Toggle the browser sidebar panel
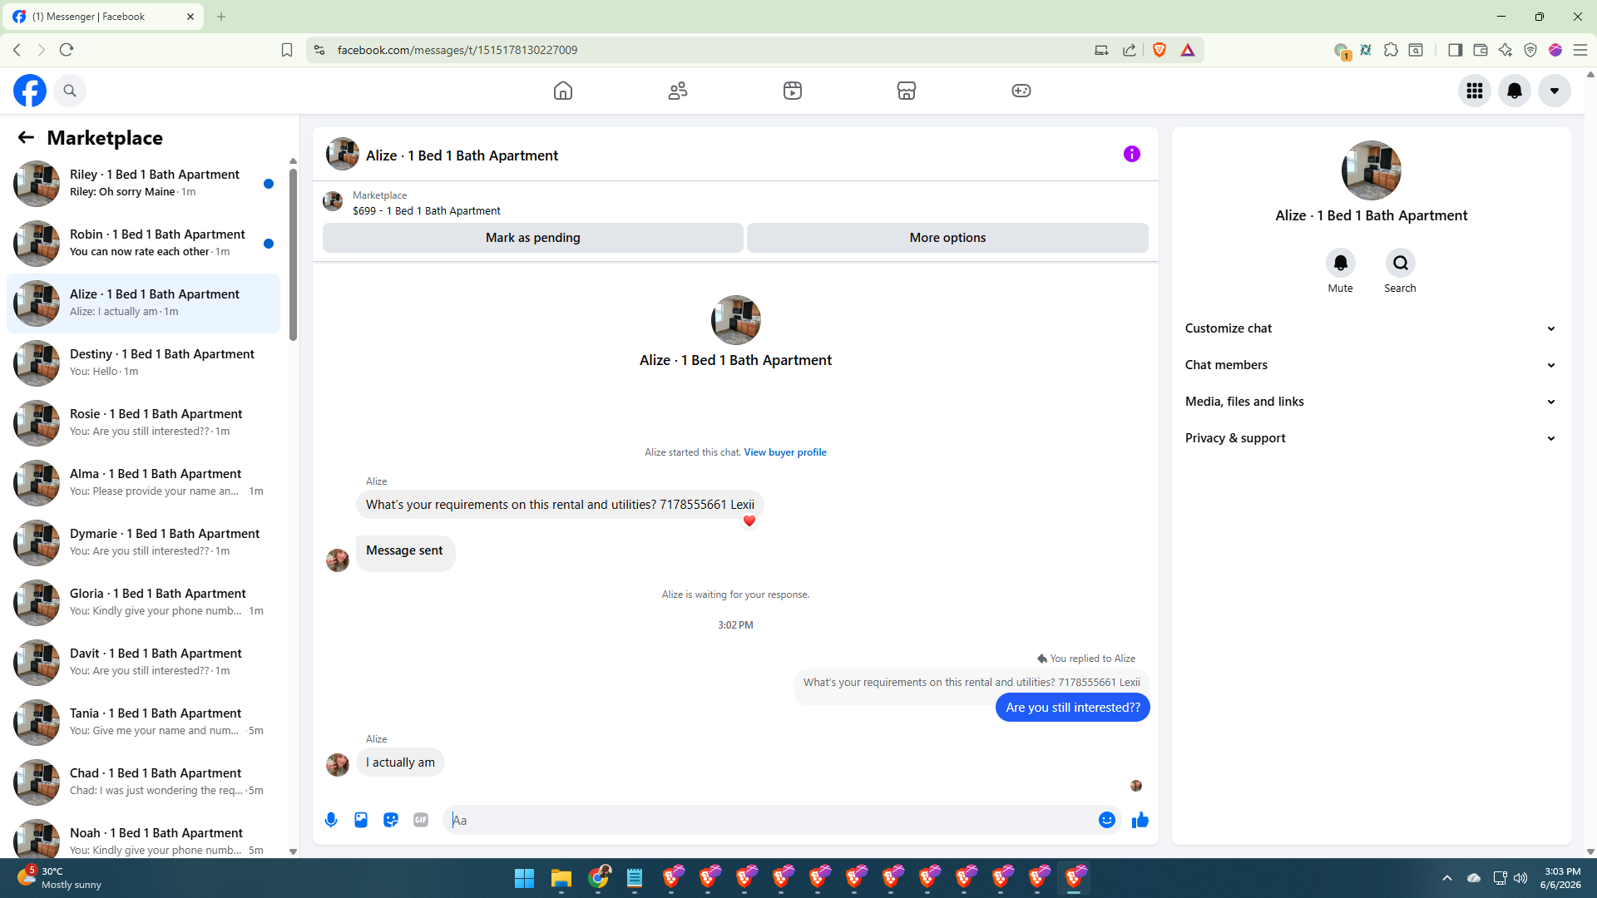 pos(1455,50)
